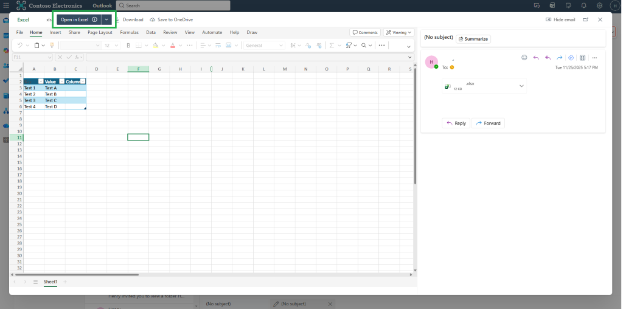
Task: Toggle the filter button on Value column header
Action: [x=61, y=82]
